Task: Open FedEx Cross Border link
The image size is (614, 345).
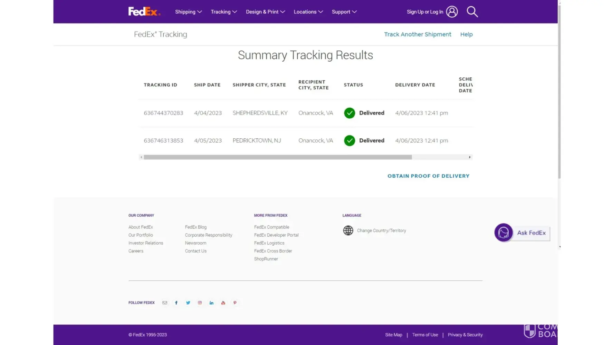Action: coord(273,251)
